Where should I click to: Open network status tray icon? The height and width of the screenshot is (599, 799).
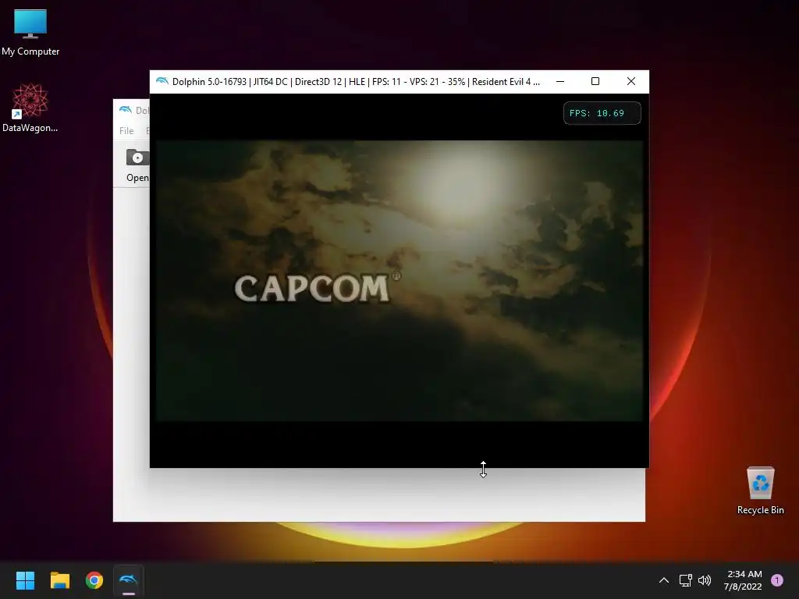685,580
